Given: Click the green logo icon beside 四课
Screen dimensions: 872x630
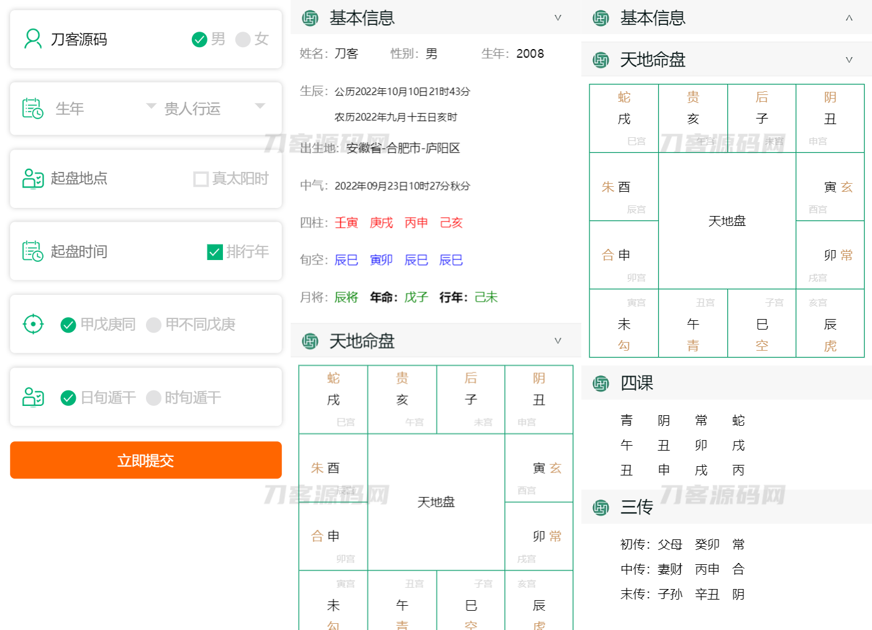Looking at the screenshot, I should pyautogui.click(x=601, y=384).
